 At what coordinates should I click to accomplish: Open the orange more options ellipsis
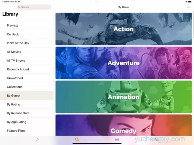(x=189, y=7)
